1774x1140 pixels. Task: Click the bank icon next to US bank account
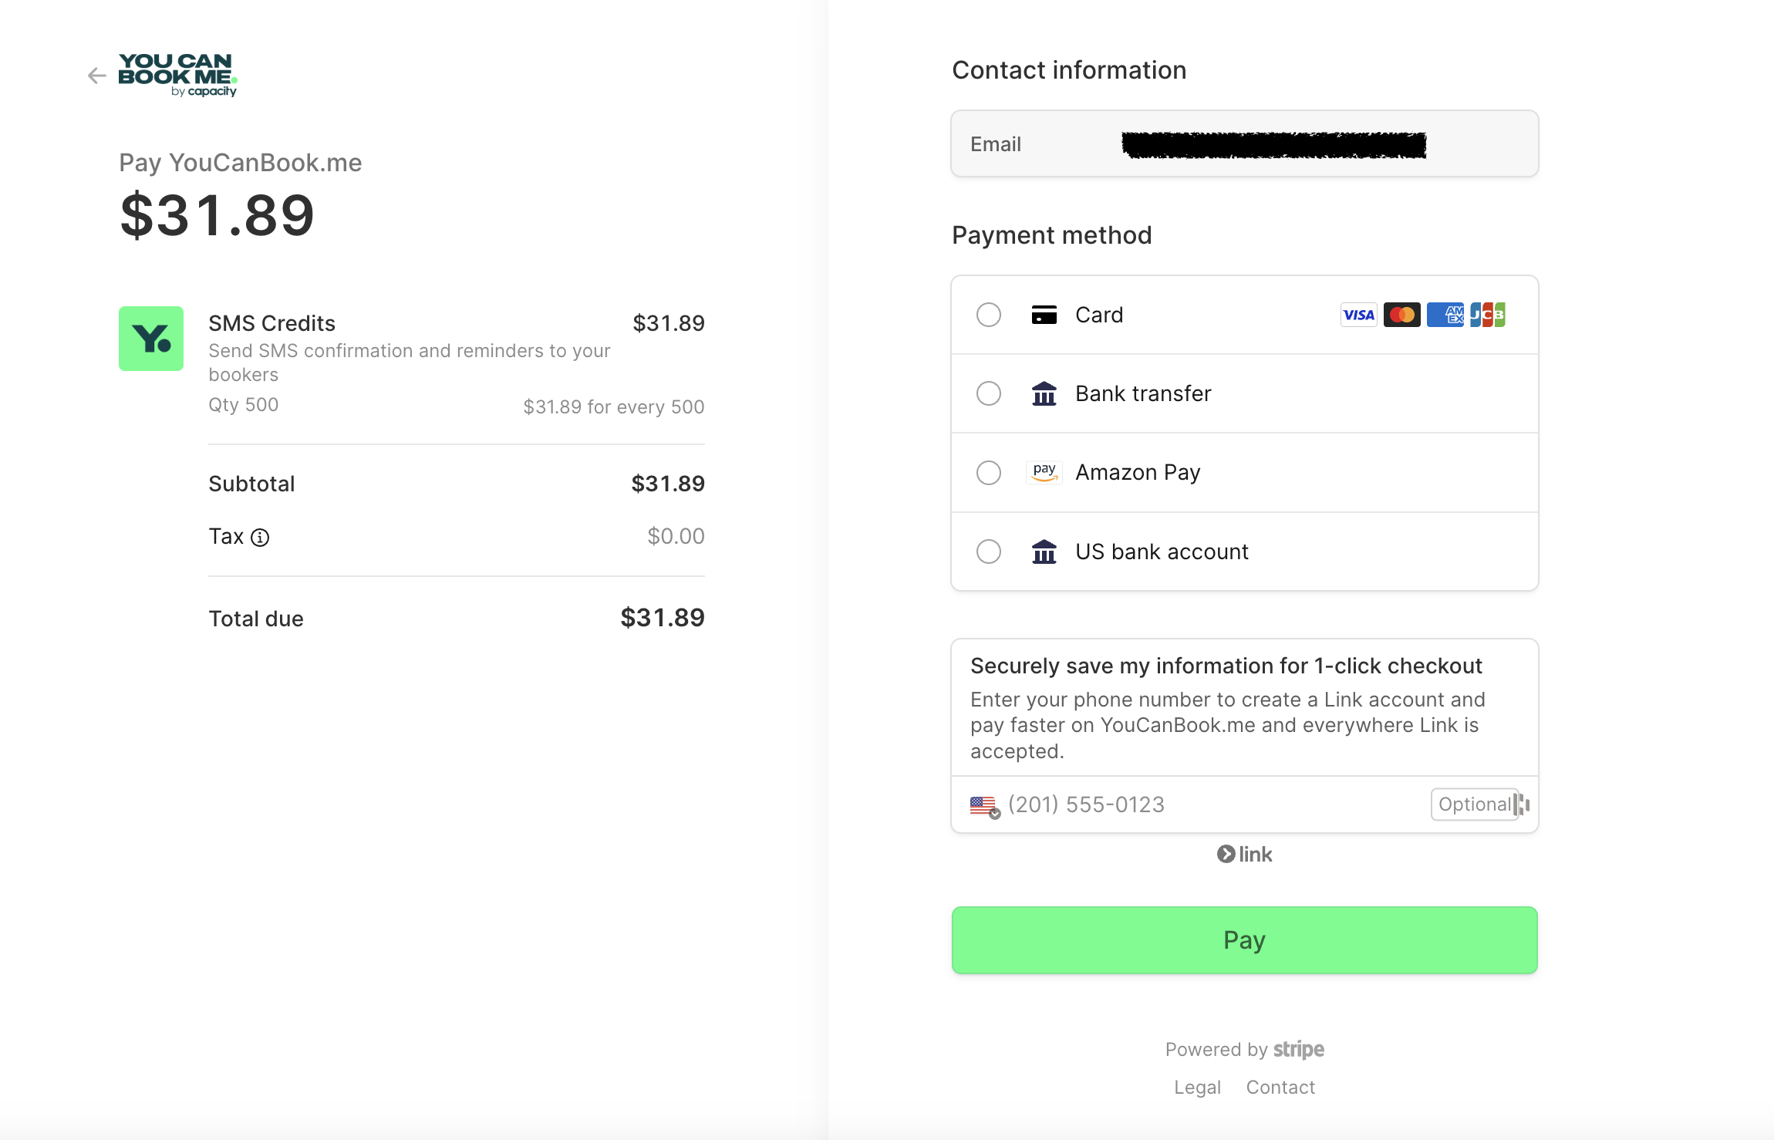point(1044,551)
